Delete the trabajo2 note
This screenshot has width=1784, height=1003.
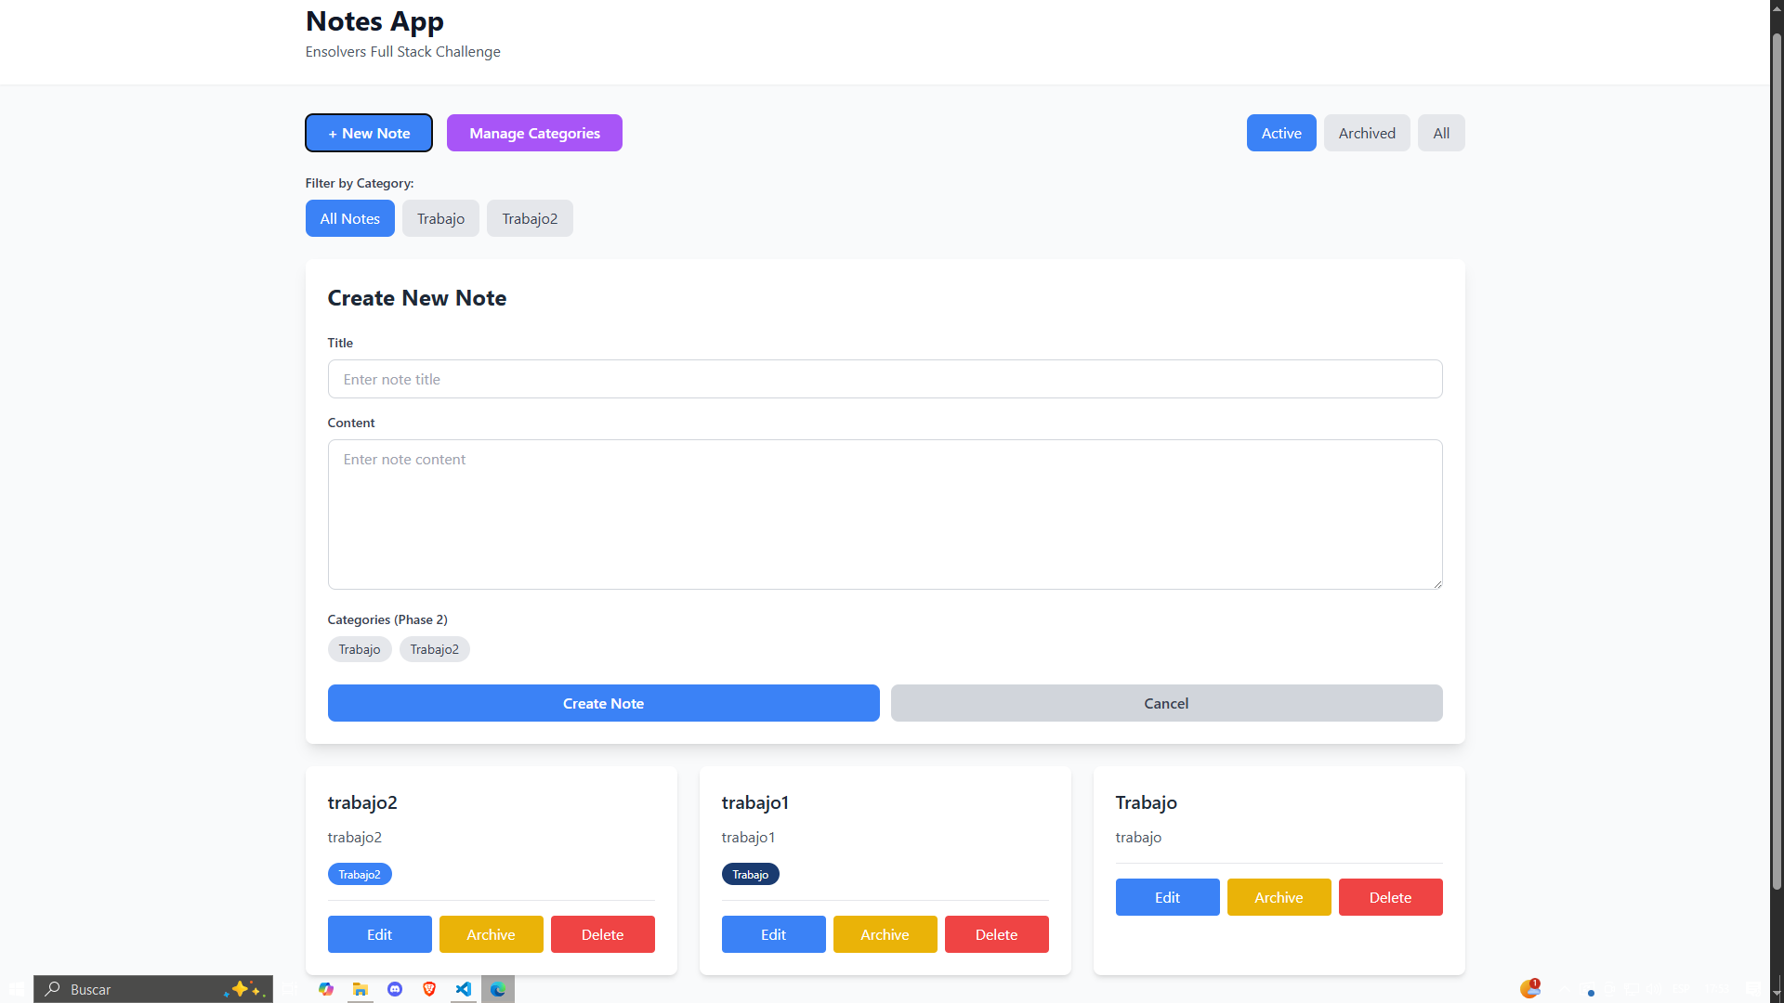pos(603,934)
